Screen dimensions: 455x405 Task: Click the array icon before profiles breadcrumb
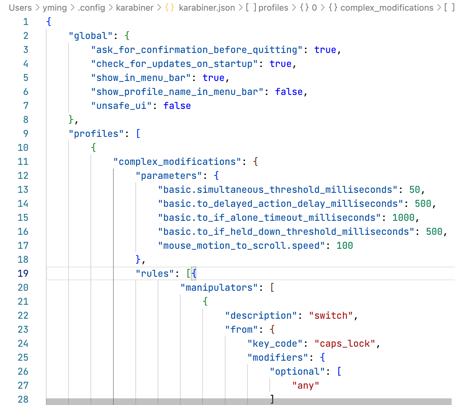[251, 8]
